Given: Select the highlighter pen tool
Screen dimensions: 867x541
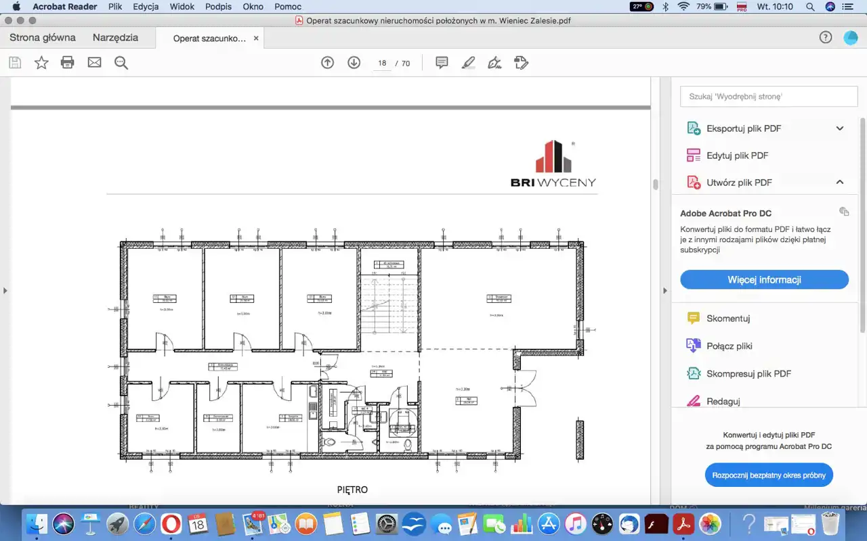Looking at the screenshot, I should (468, 63).
